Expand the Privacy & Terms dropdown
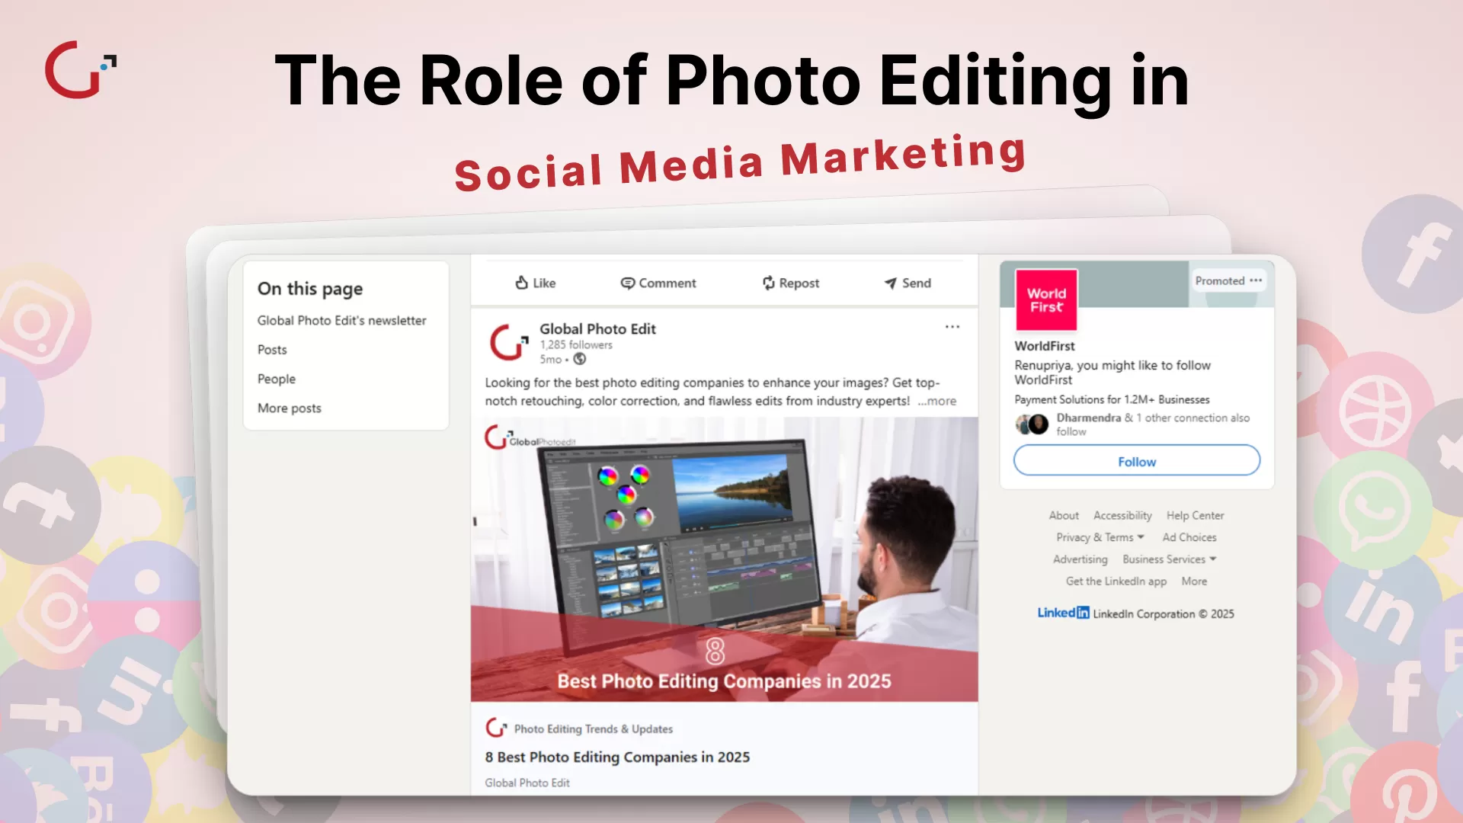Viewport: 1463px width, 823px height. [1100, 537]
